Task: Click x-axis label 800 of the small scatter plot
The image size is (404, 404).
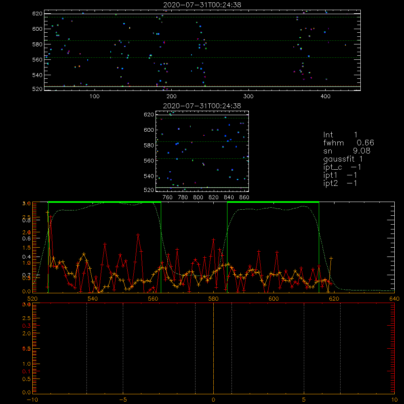Action: pyautogui.click(x=198, y=198)
